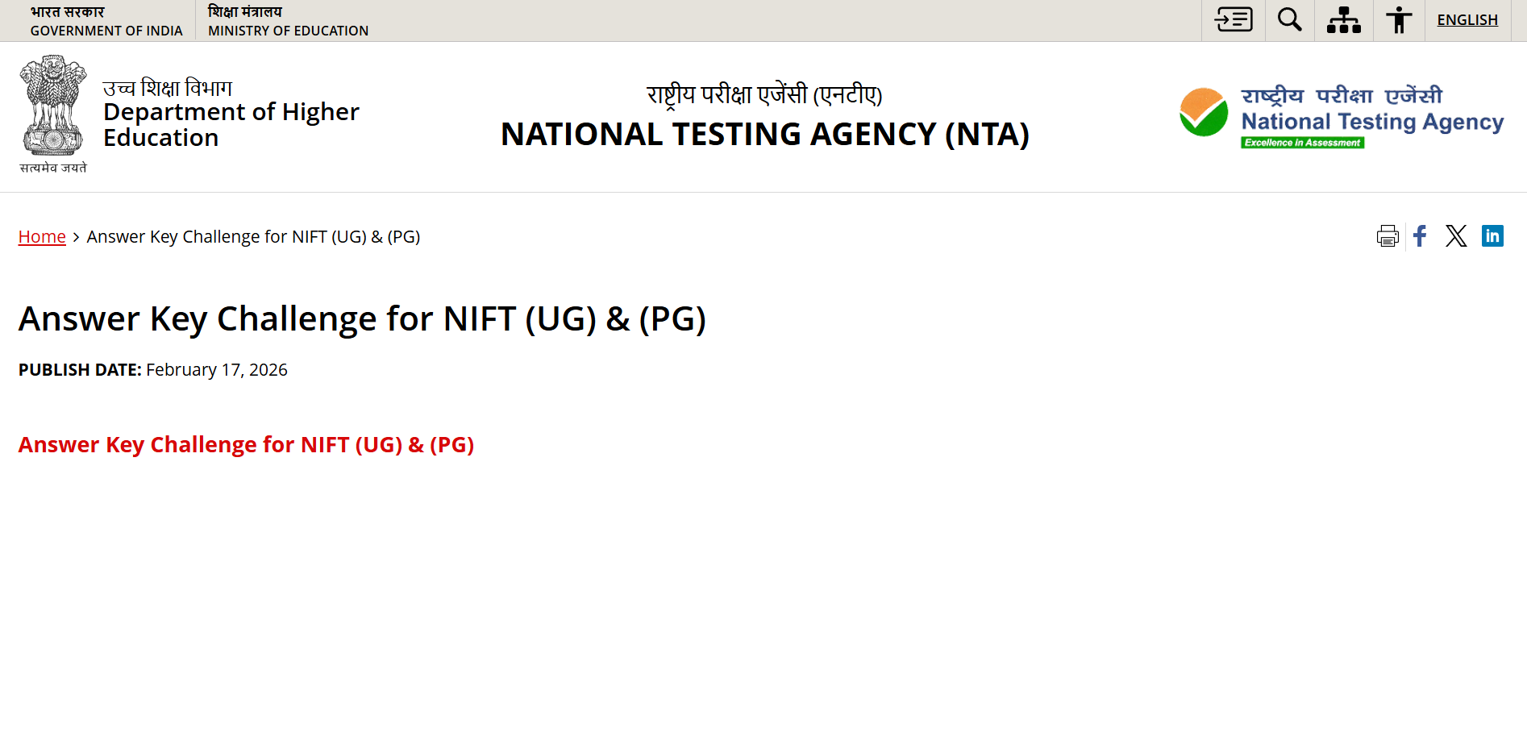Click GOVERNMENT OF INDIA label
This screenshot has height=753, width=1527.
click(x=106, y=31)
